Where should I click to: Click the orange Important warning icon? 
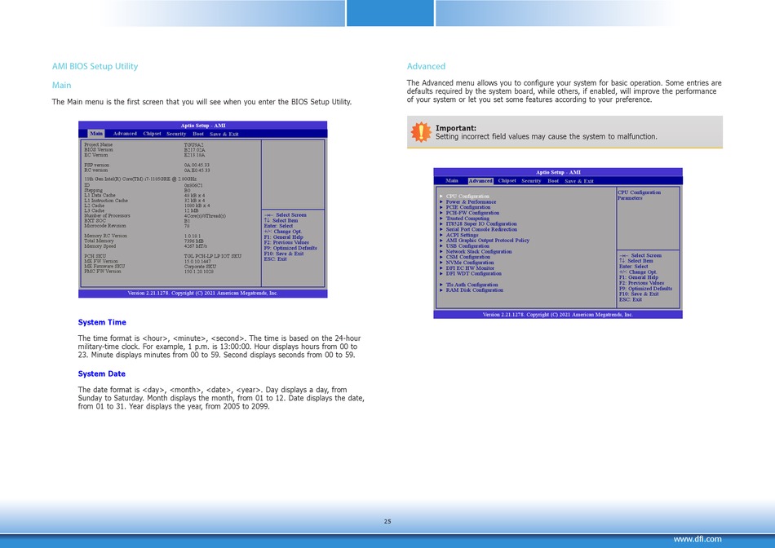pyautogui.click(x=421, y=132)
